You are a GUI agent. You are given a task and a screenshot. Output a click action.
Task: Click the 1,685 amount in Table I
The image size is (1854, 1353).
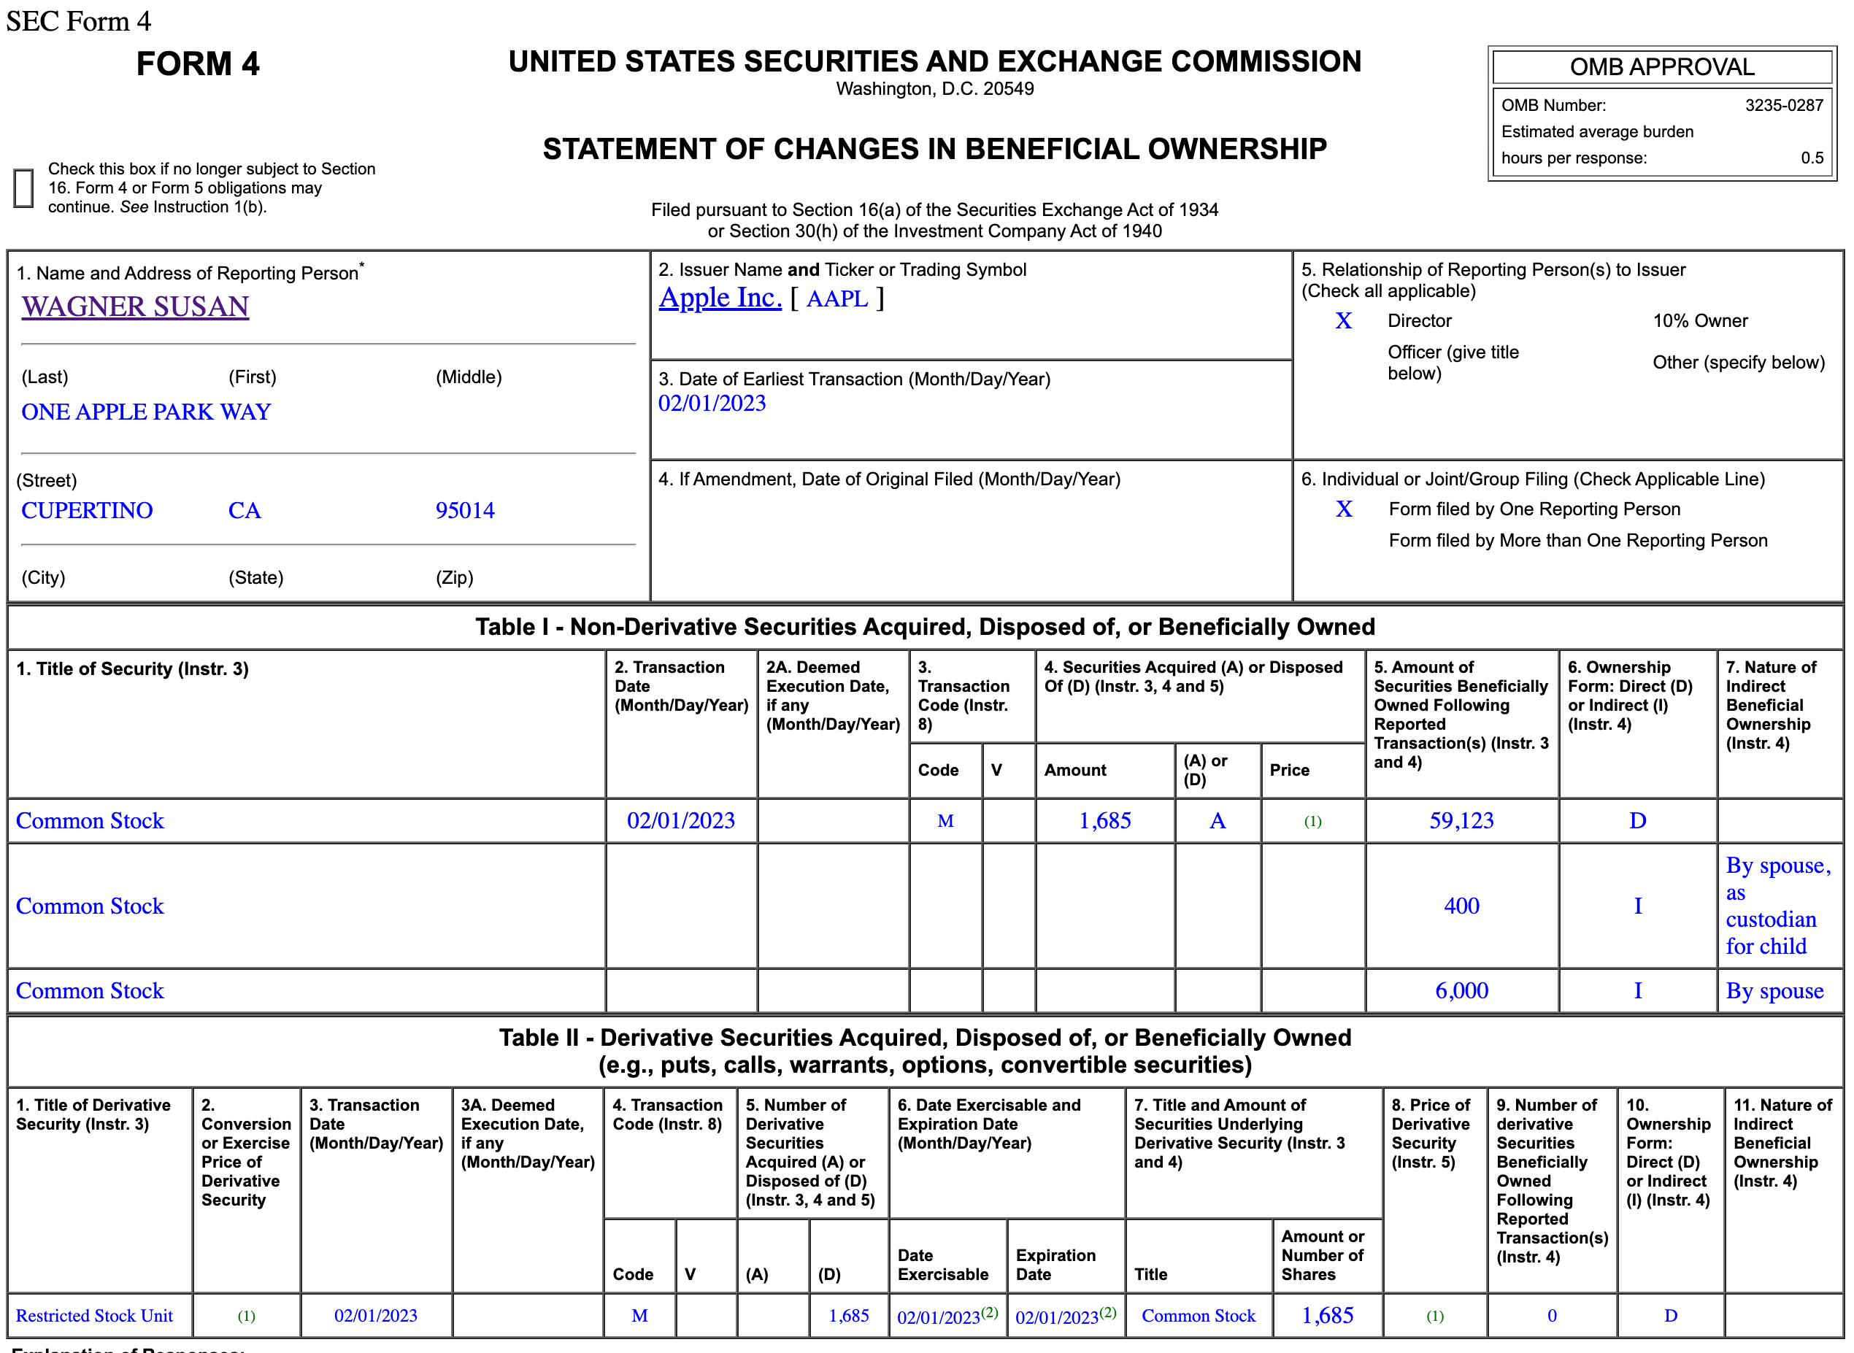click(x=1104, y=821)
